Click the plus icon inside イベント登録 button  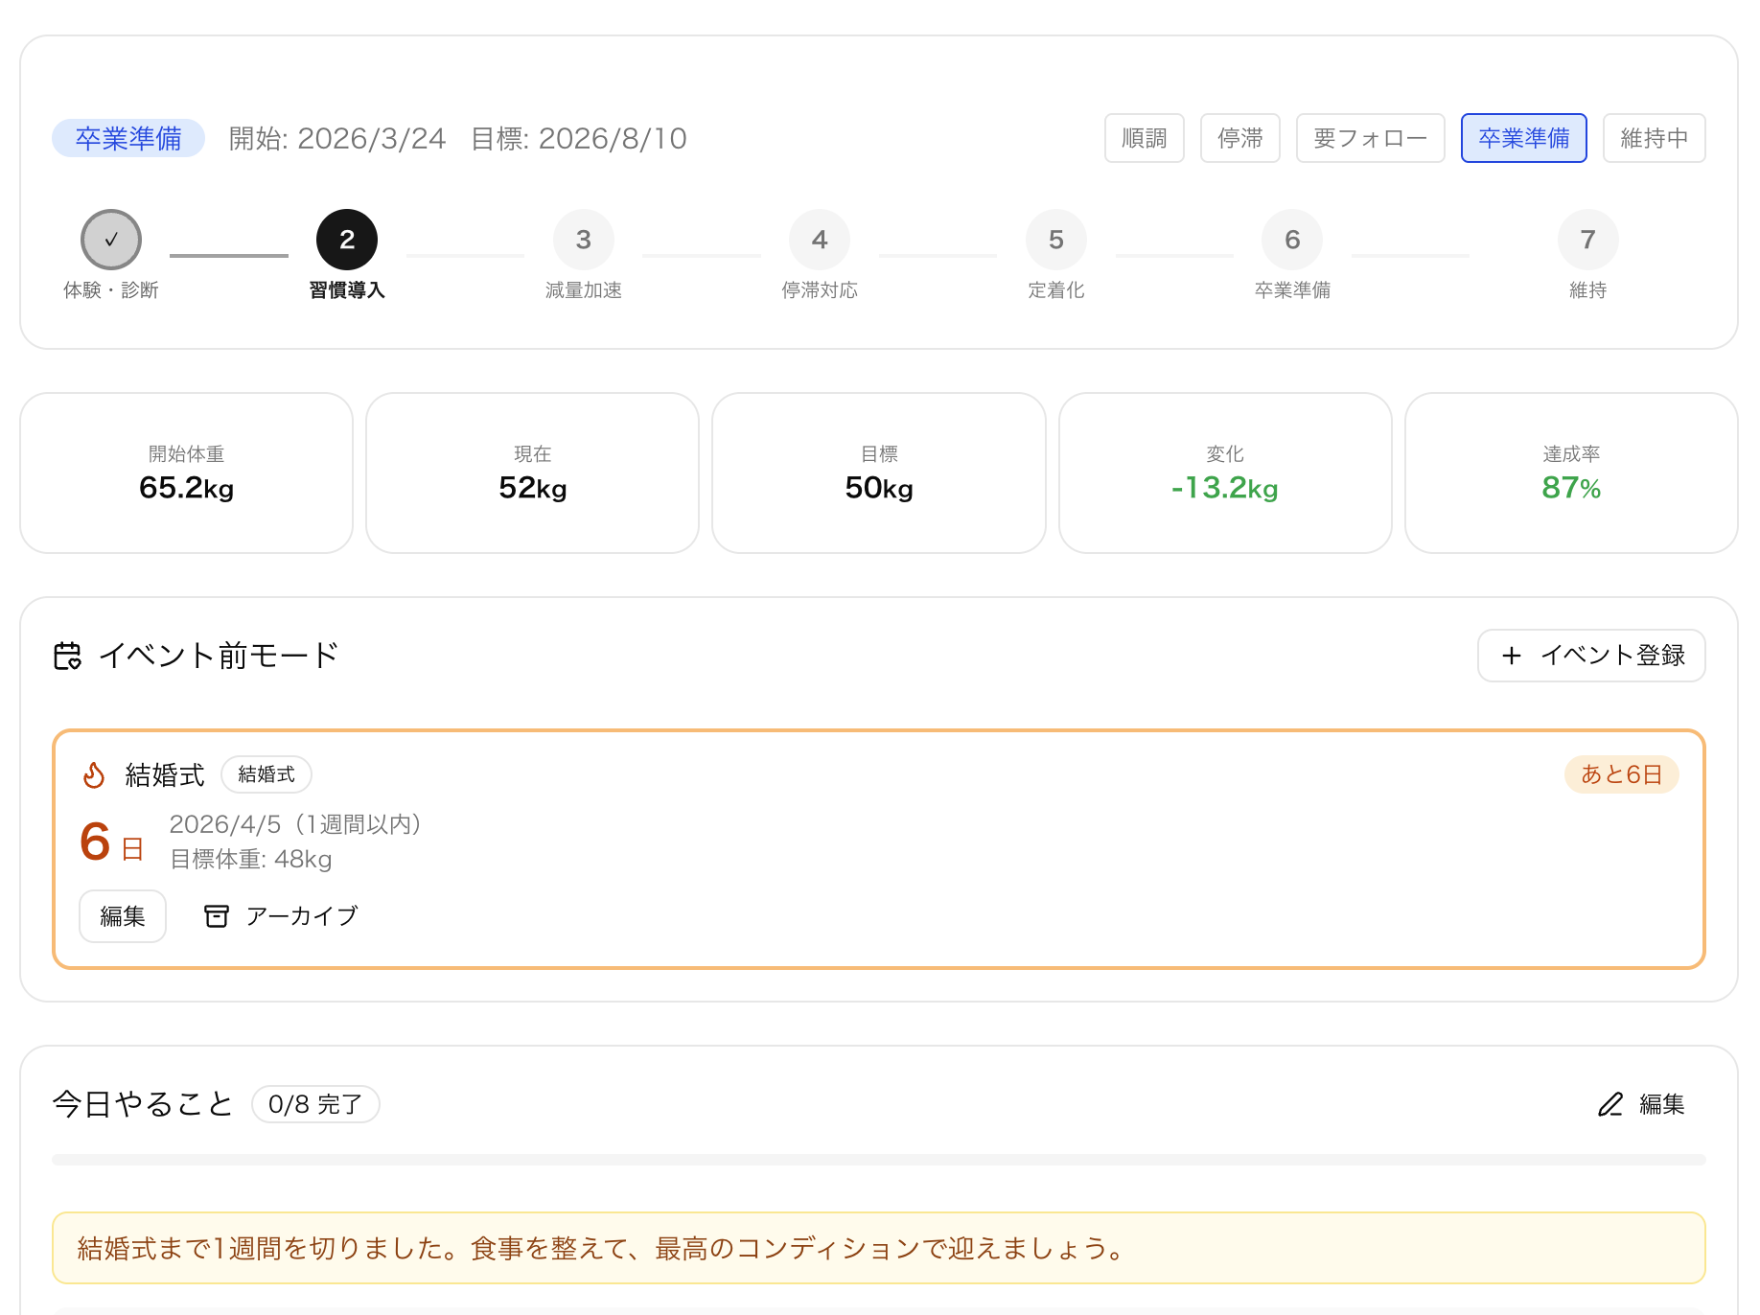coord(1511,656)
